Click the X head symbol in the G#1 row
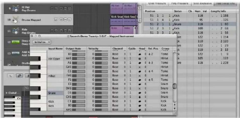This screenshot has height=118, width=240. [x=140, y=67]
